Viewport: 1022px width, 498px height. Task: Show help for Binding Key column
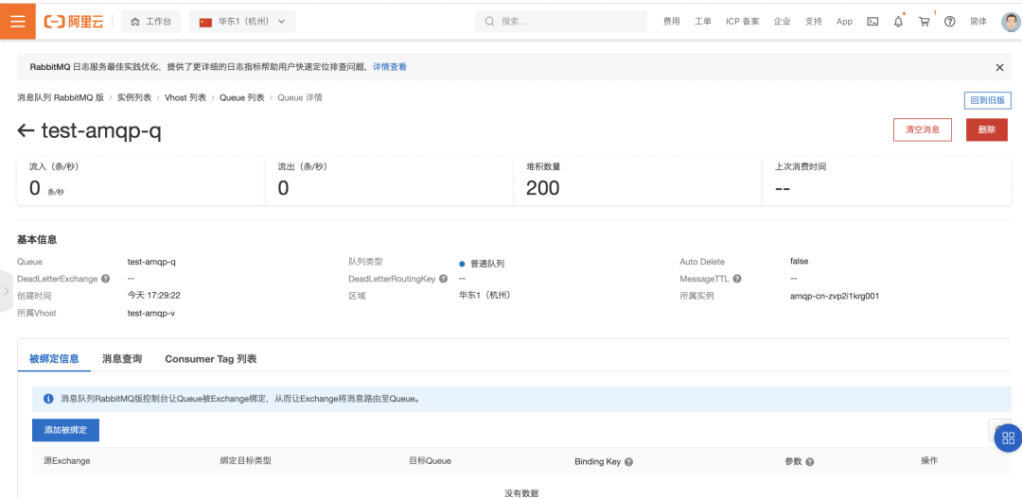pyautogui.click(x=629, y=461)
